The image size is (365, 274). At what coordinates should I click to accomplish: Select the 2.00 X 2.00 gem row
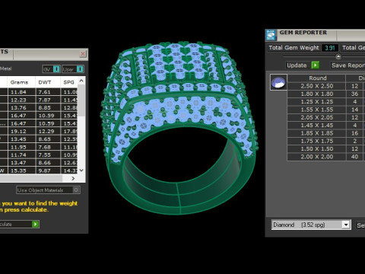tap(326, 157)
